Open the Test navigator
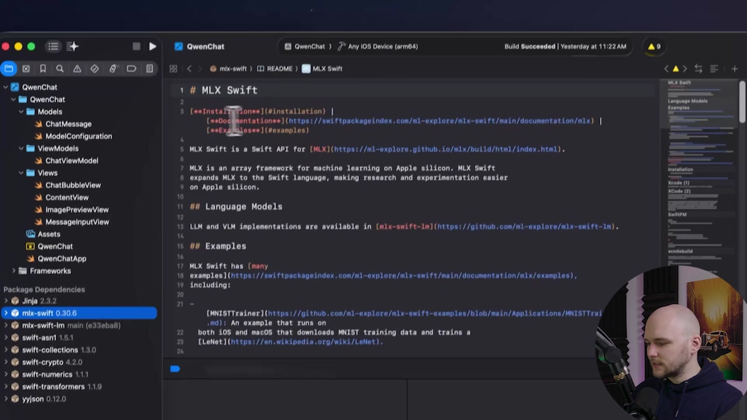The height and width of the screenshot is (420, 747). click(95, 68)
